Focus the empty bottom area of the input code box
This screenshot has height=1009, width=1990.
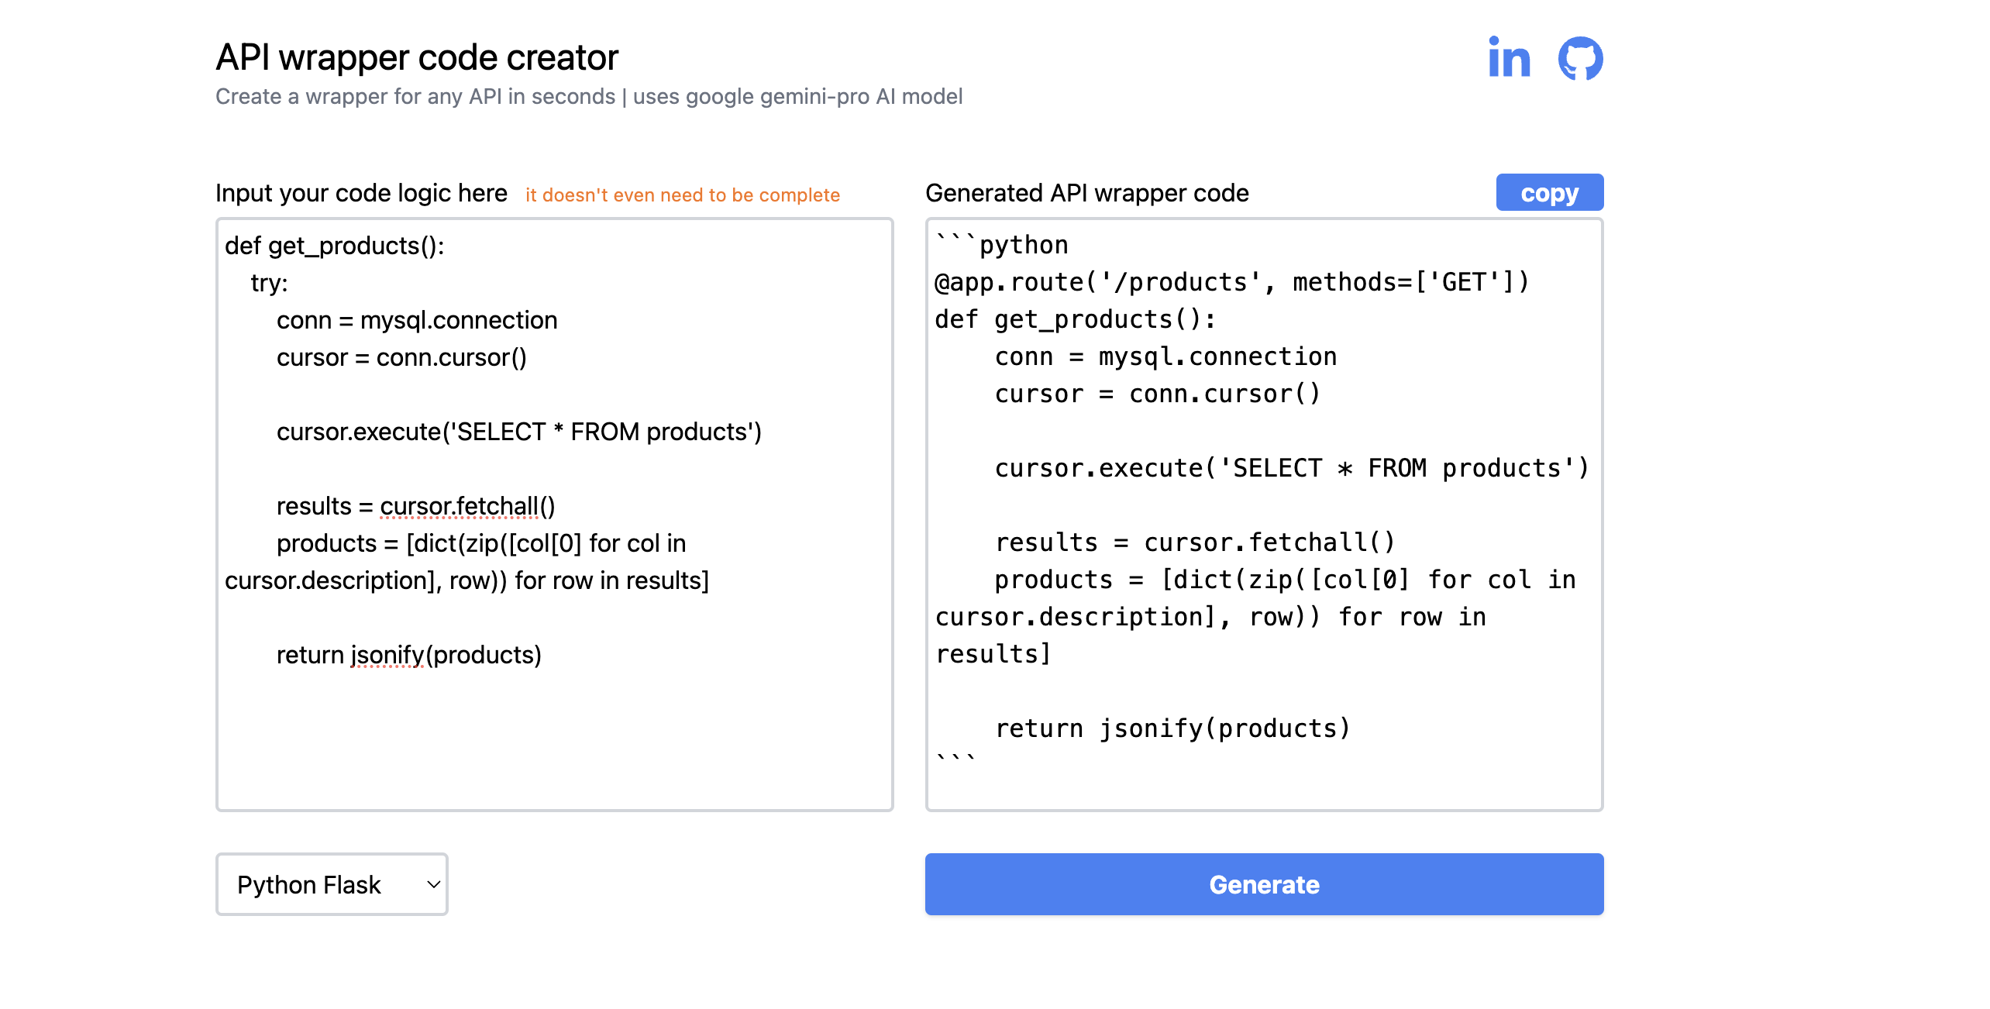click(x=554, y=744)
